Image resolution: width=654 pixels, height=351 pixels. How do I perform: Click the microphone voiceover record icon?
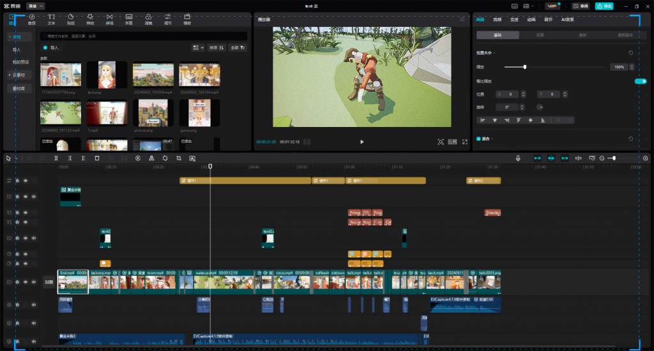coord(517,158)
